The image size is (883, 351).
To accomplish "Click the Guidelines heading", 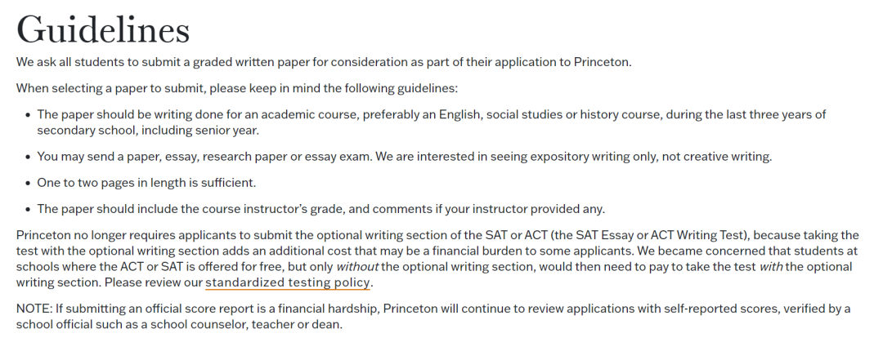I will [103, 30].
